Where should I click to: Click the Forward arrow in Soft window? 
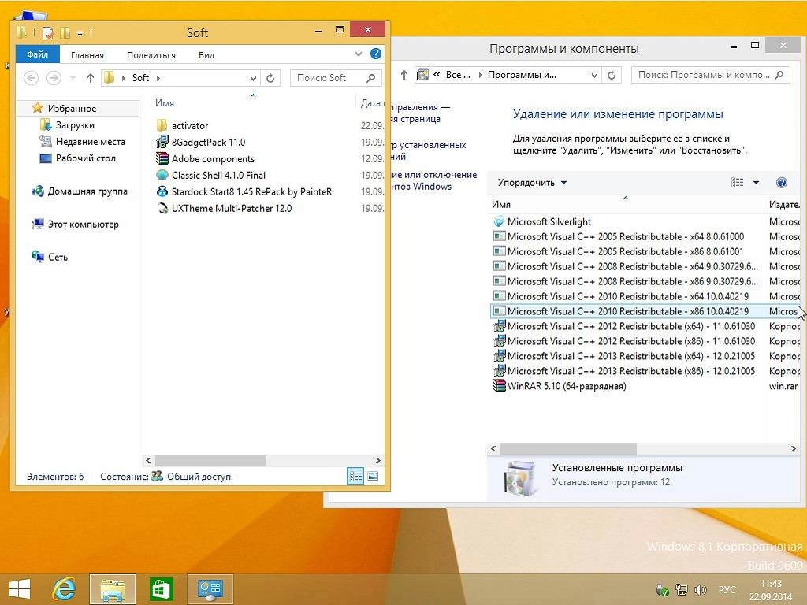tap(54, 78)
